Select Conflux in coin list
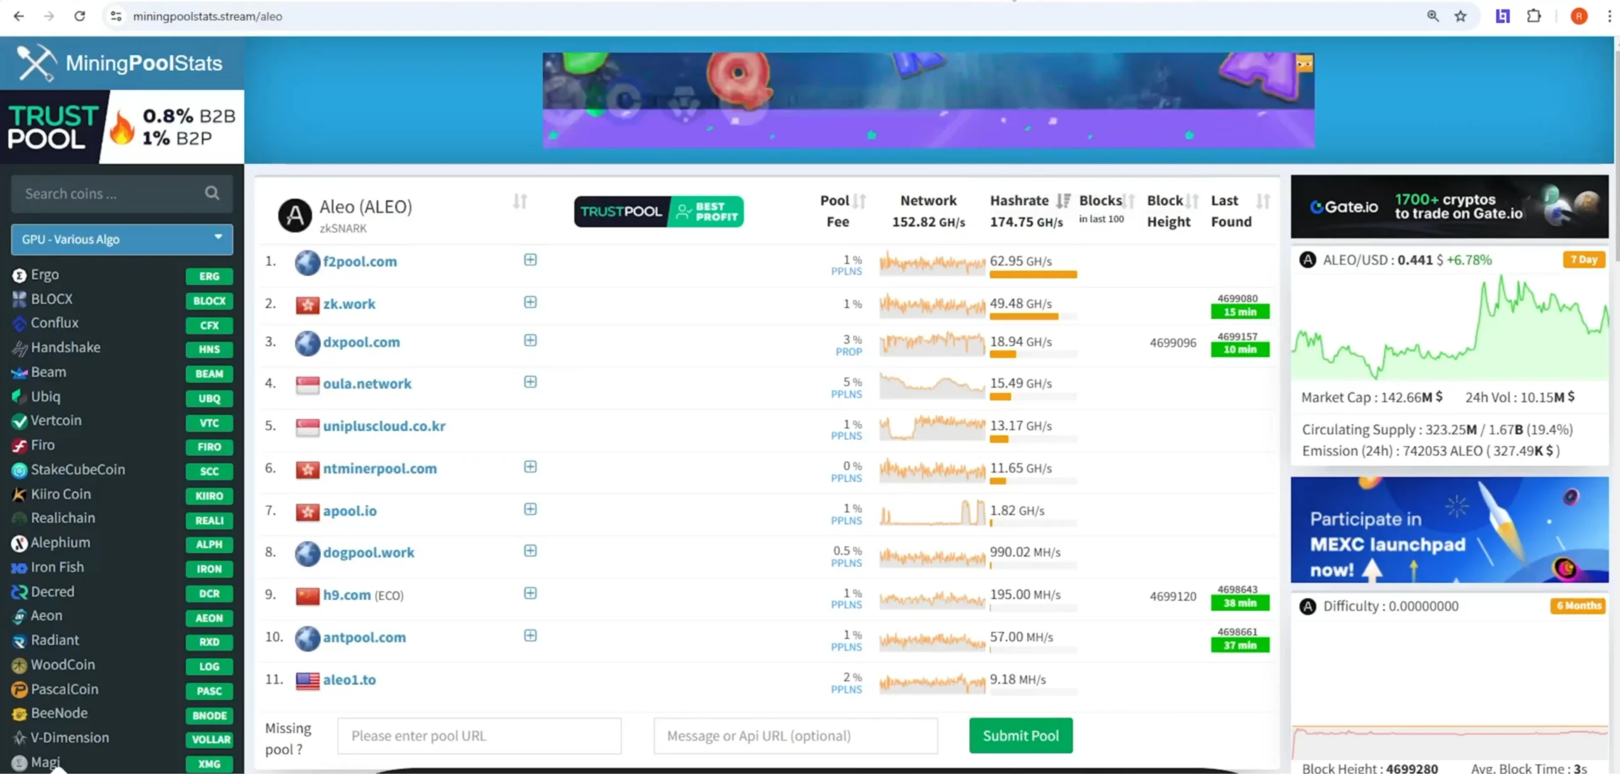Image resolution: width=1620 pixels, height=774 pixels. [54, 323]
